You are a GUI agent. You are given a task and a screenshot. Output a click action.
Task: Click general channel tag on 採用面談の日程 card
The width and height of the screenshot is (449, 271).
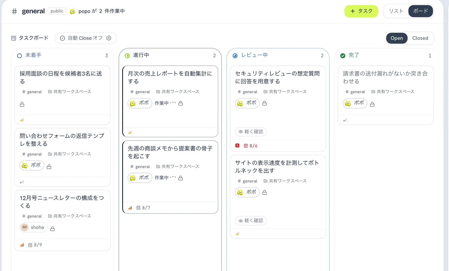point(32,92)
